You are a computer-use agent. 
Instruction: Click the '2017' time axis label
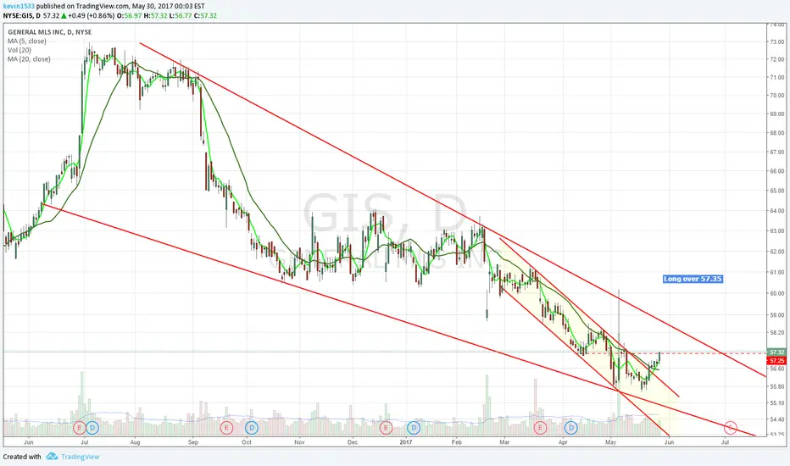tap(405, 442)
